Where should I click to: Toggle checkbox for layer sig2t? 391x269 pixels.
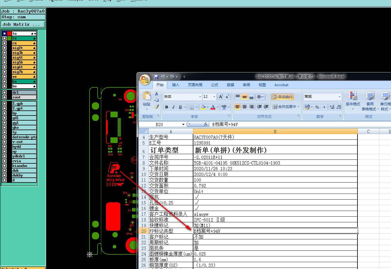(4, 48)
